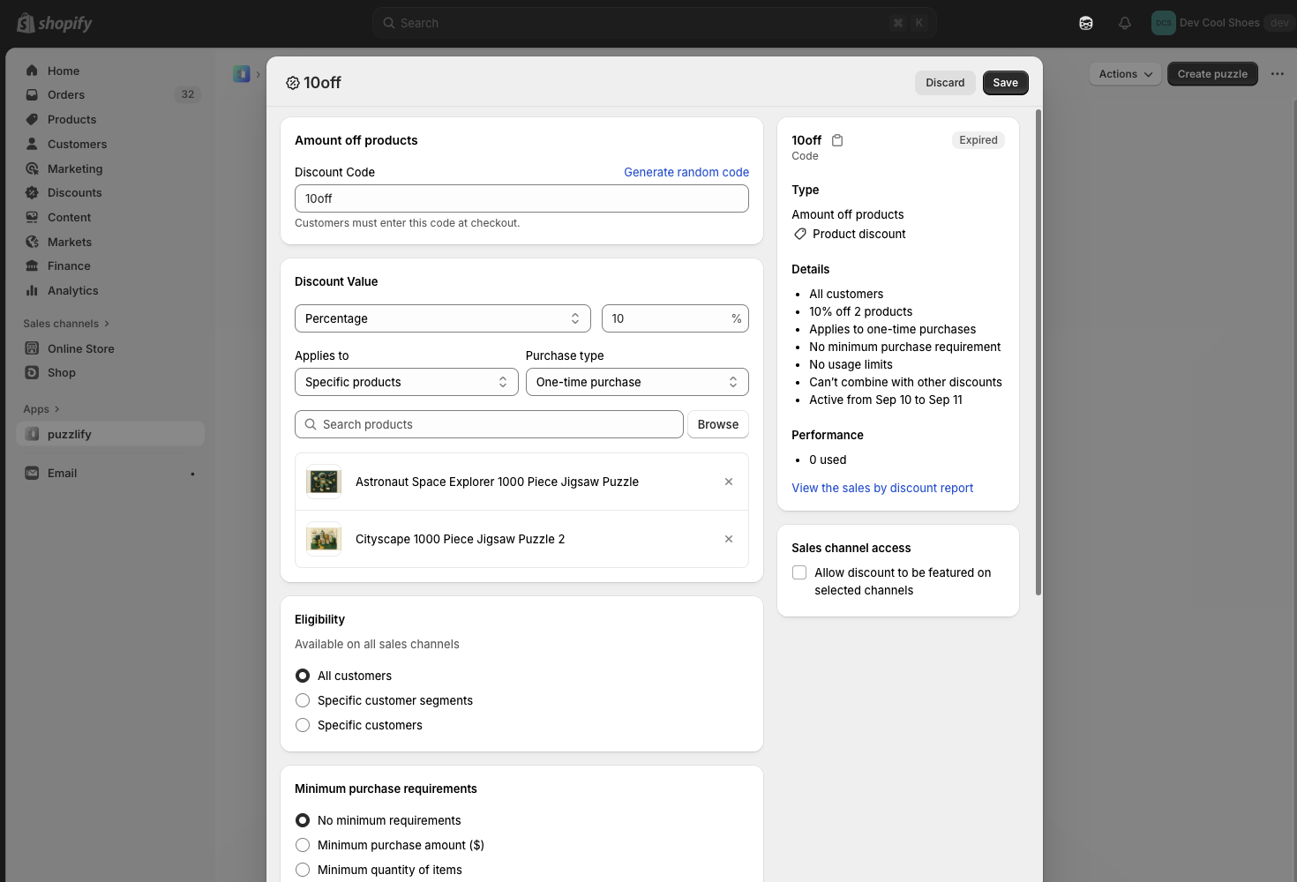1297x882 pixels.
Task: Open the Actions dropdown
Action: pyautogui.click(x=1125, y=74)
